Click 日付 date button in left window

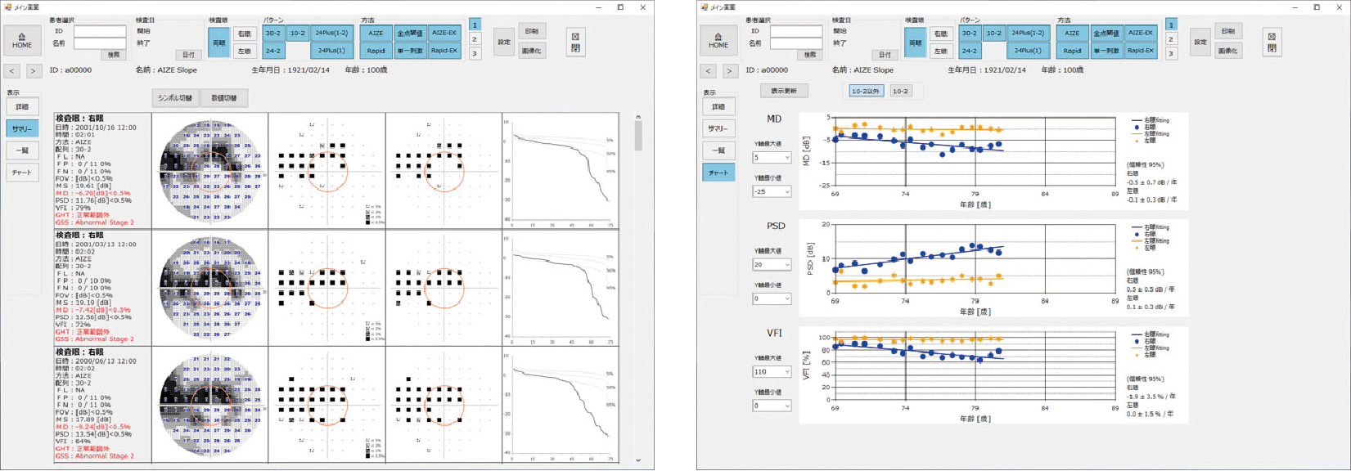pyautogui.click(x=188, y=55)
